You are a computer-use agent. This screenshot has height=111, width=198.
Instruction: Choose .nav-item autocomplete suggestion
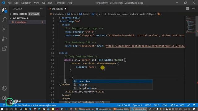pyautogui.click(x=113, y=81)
